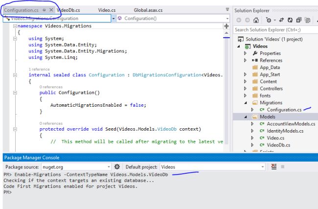Select VideoDb.cs in Solution Explorer
This screenshot has height=209, width=318.
tap(278, 145)
